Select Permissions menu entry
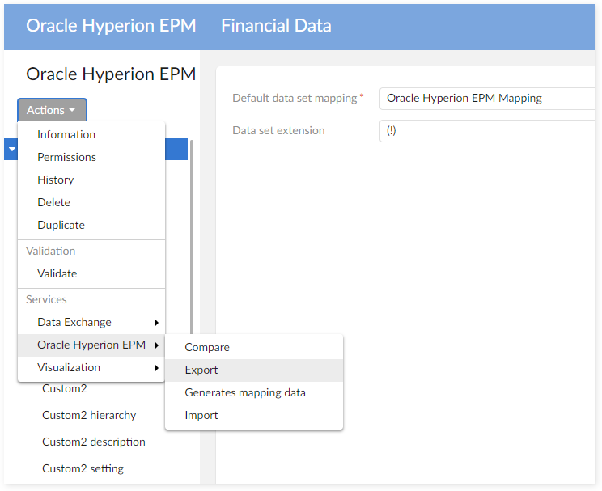This screenshot has width=602, height=491. click(66, 157)
